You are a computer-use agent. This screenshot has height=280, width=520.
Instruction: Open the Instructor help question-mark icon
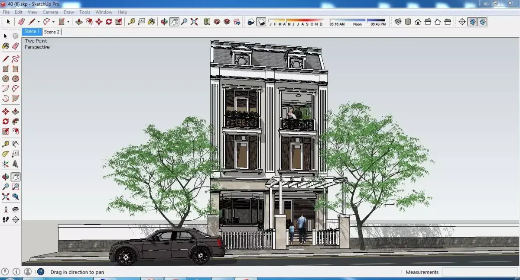click(41, 272)
